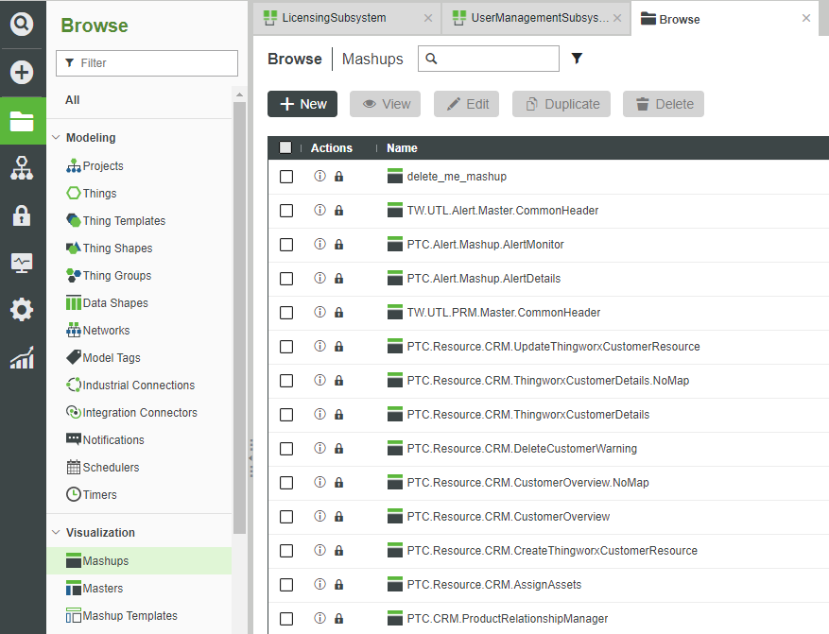Open the Analytics chart icon in sidebar

coord(22,358)
